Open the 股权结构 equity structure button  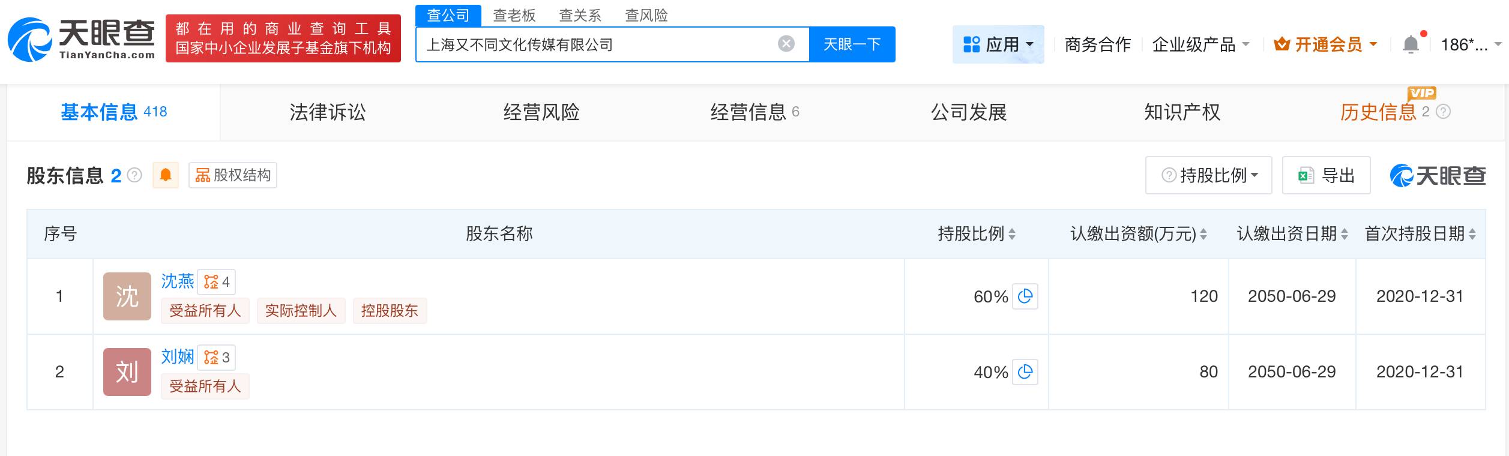(233, 175)
